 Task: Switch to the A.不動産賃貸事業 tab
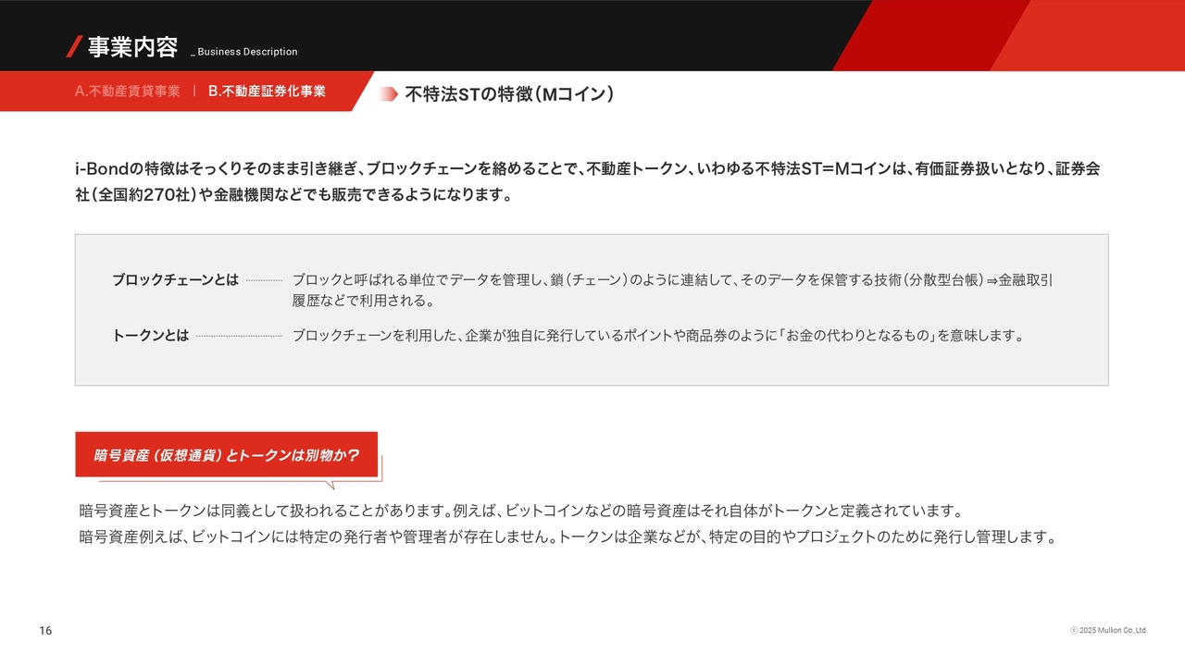[x=128, y=92]
